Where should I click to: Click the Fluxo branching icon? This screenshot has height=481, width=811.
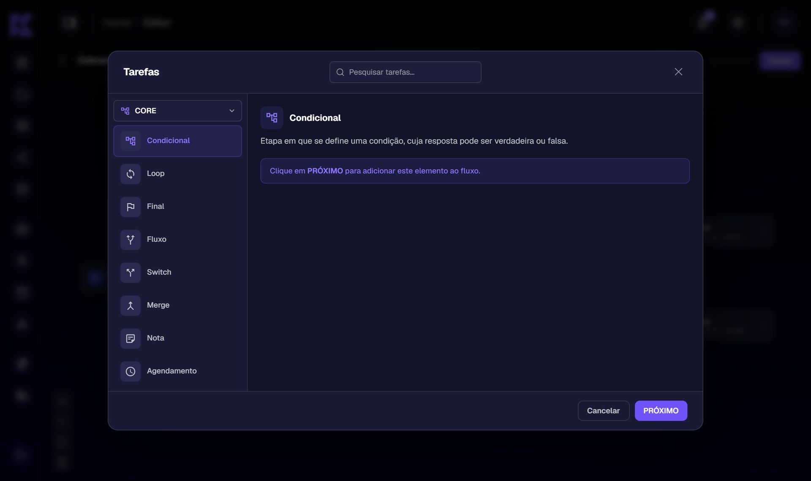[x=131, y=240]
